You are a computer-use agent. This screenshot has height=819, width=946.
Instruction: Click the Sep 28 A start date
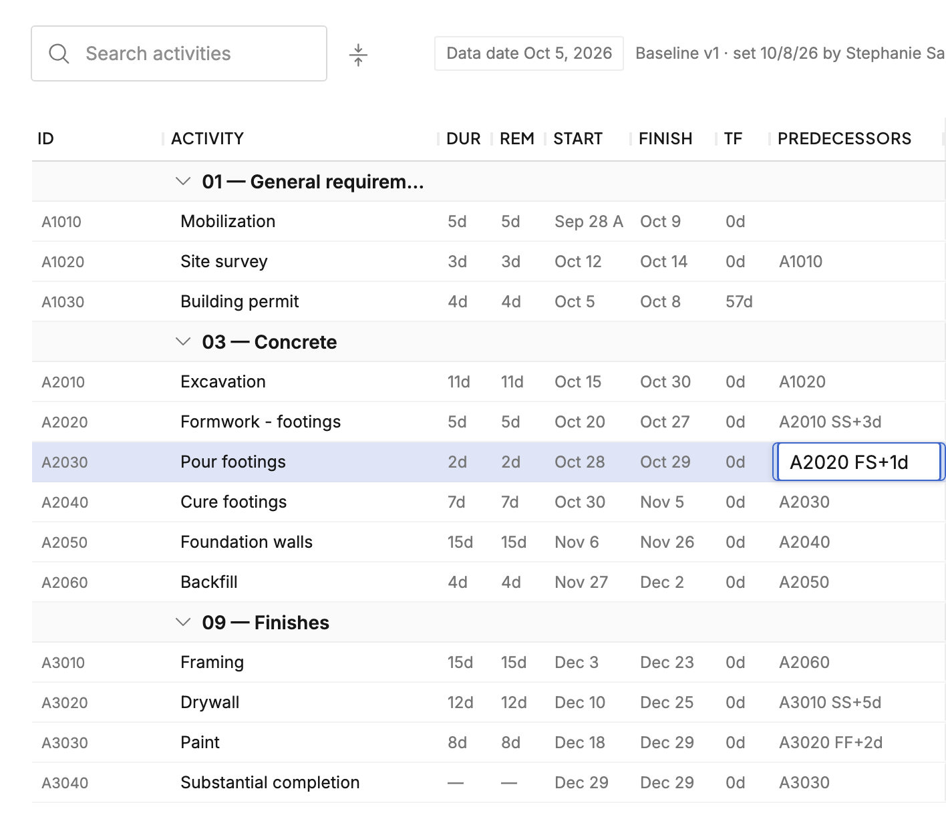(589, 221)
